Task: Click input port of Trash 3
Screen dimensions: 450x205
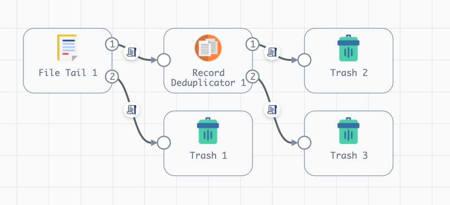Action: [304, 143]
